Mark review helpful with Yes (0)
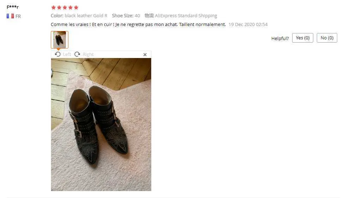Viewport: 345px width, 198px height. (302, 38)
